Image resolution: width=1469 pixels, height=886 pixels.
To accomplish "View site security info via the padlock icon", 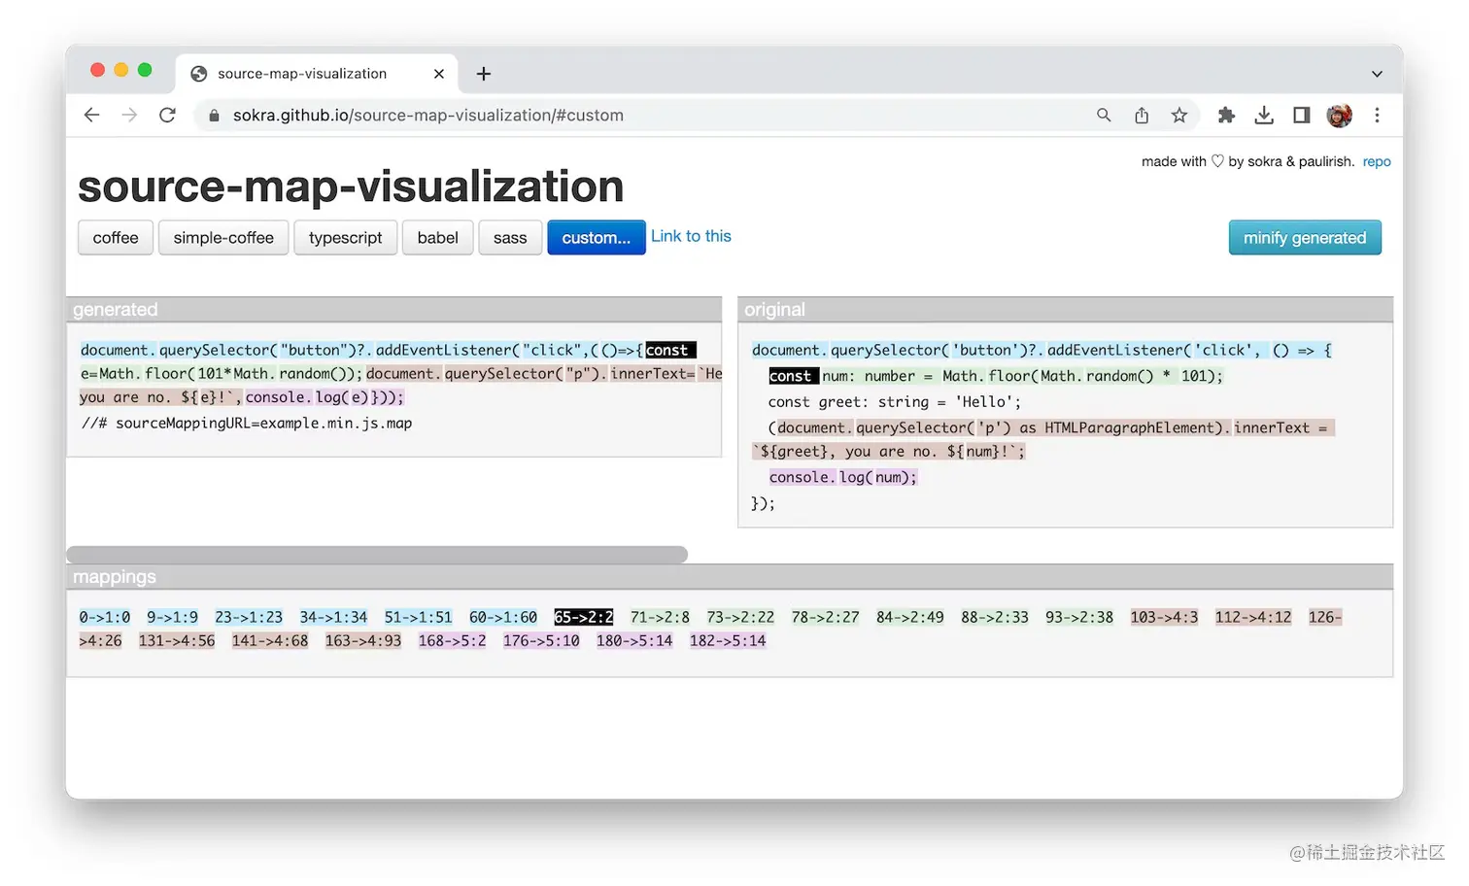I will click(x=214, y=115).
